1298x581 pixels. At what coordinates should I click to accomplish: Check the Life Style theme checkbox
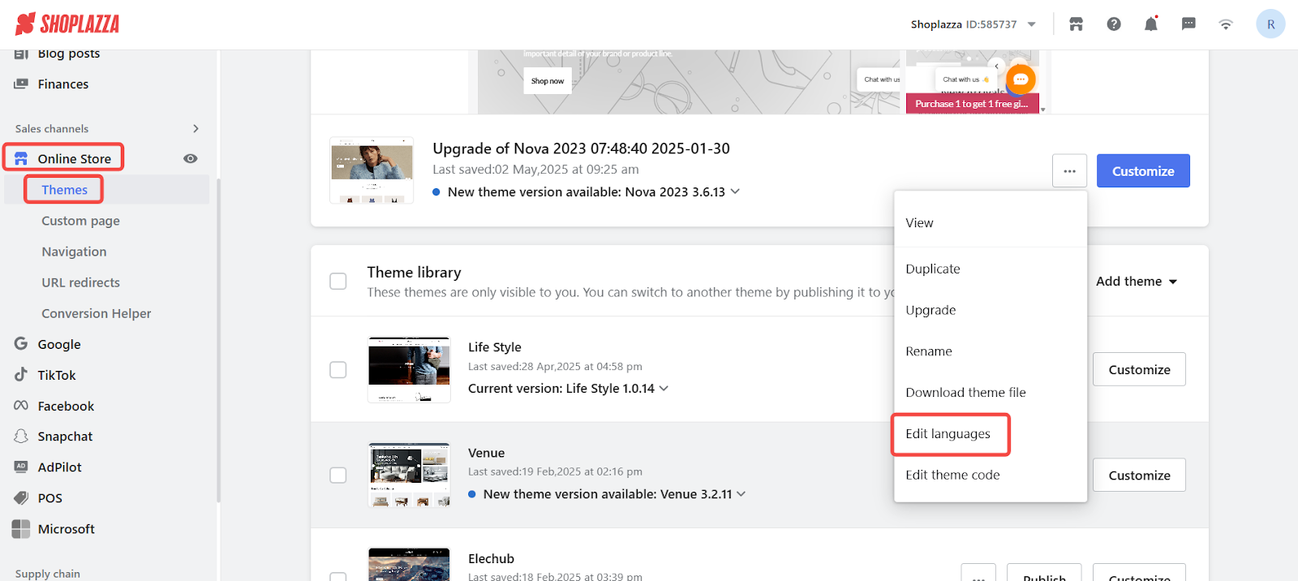(x=338, y=369)
